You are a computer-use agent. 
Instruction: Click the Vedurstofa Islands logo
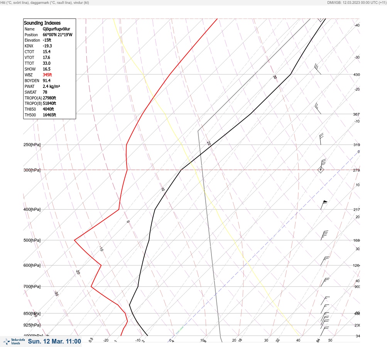pyautogui.click(x=14, y=342)
